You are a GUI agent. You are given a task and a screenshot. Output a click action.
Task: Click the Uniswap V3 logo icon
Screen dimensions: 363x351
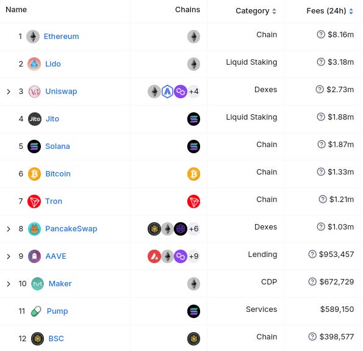(x=34, y=92)
